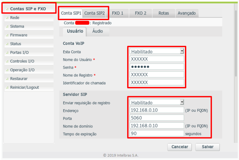Viewport: 239px width, 160px height.
Task: Click the Porta field showing 5060
Action: click(x=157, y=118)
